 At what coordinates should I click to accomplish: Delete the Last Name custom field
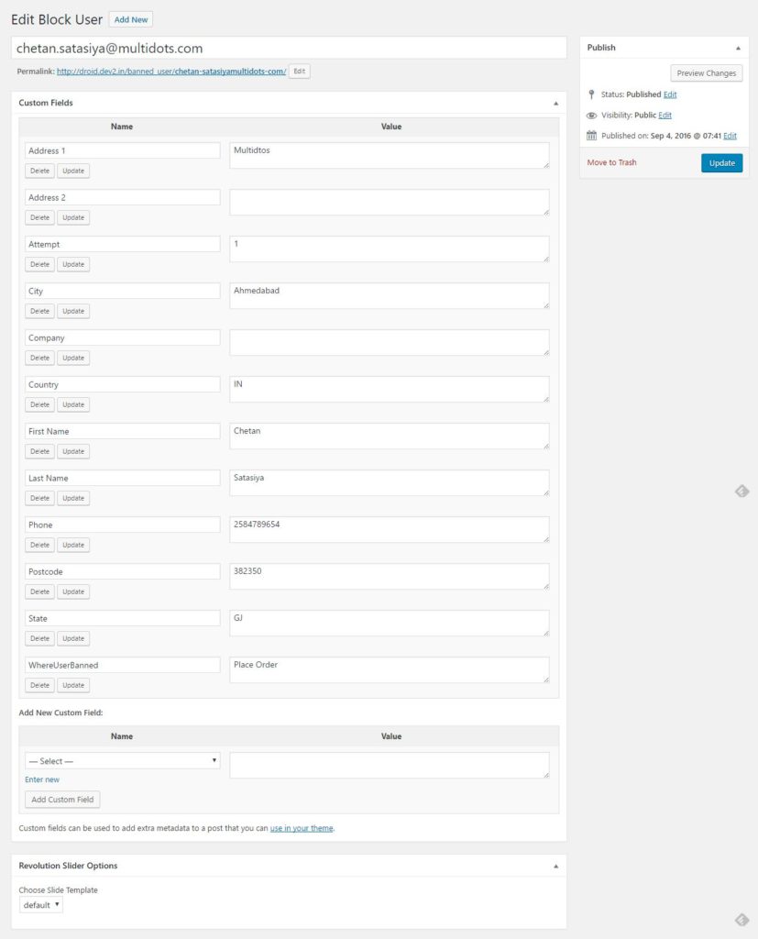point(39,498)
